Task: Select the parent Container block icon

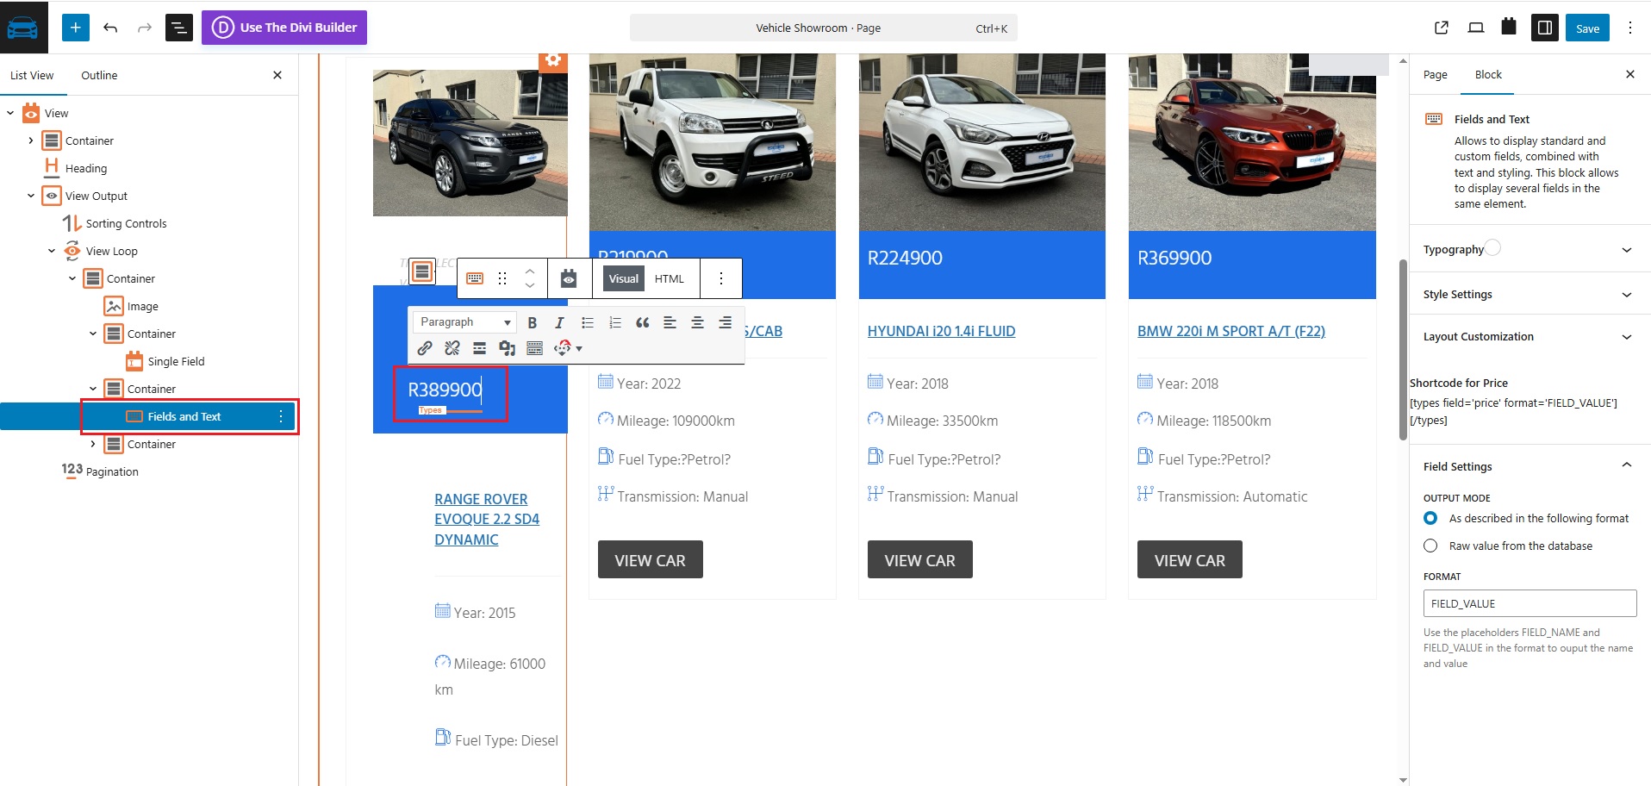Action: tap(422, 271)
